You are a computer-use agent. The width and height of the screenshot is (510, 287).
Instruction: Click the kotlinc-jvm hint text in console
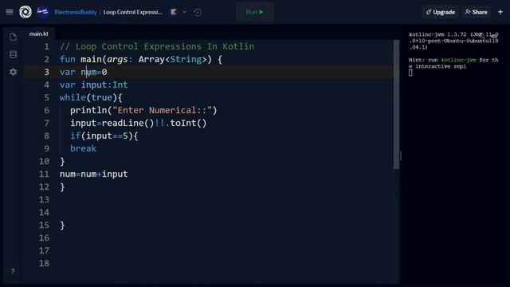[x=458, y=60]
